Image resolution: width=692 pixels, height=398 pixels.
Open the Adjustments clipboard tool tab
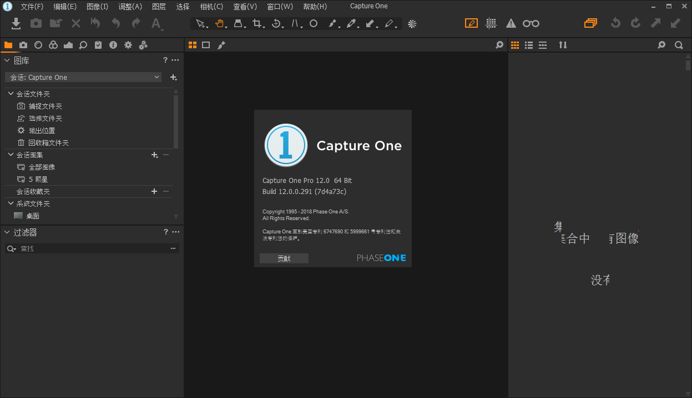98,45
